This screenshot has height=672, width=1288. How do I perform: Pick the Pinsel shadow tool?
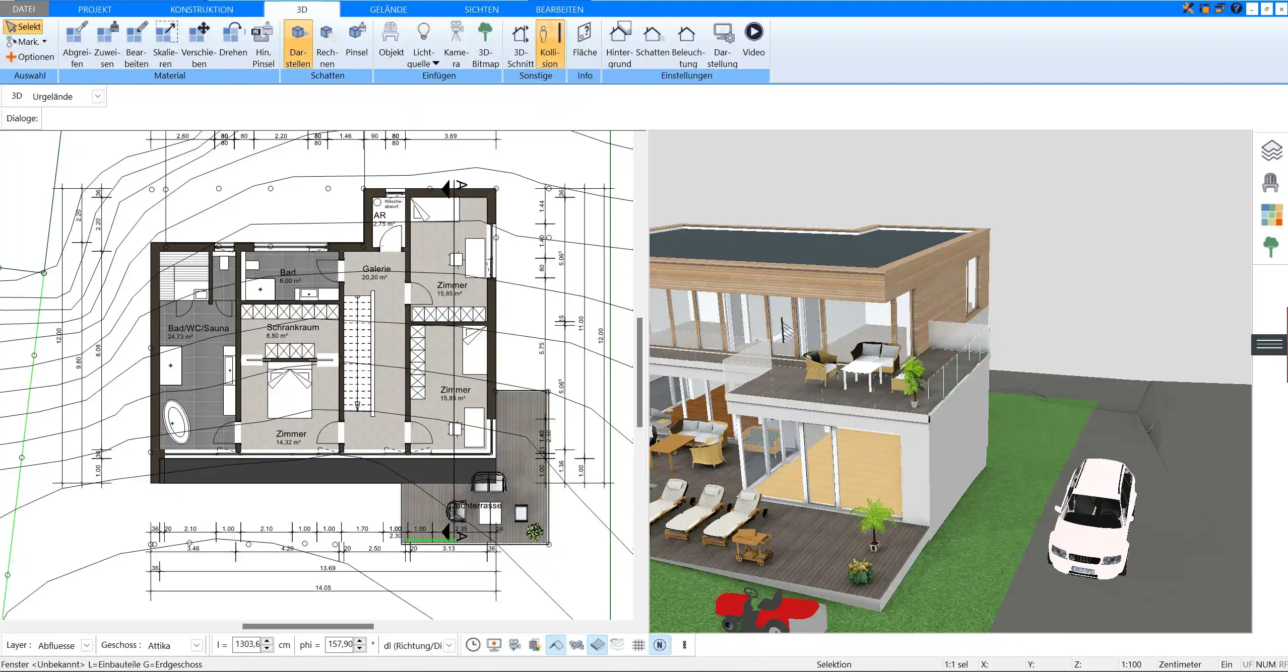point(357,39)
